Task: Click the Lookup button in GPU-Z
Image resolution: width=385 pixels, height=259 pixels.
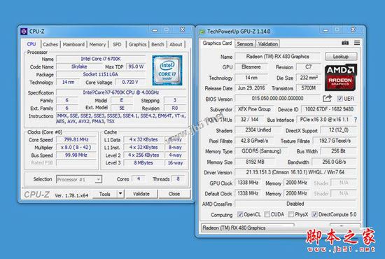Action: 341,57
